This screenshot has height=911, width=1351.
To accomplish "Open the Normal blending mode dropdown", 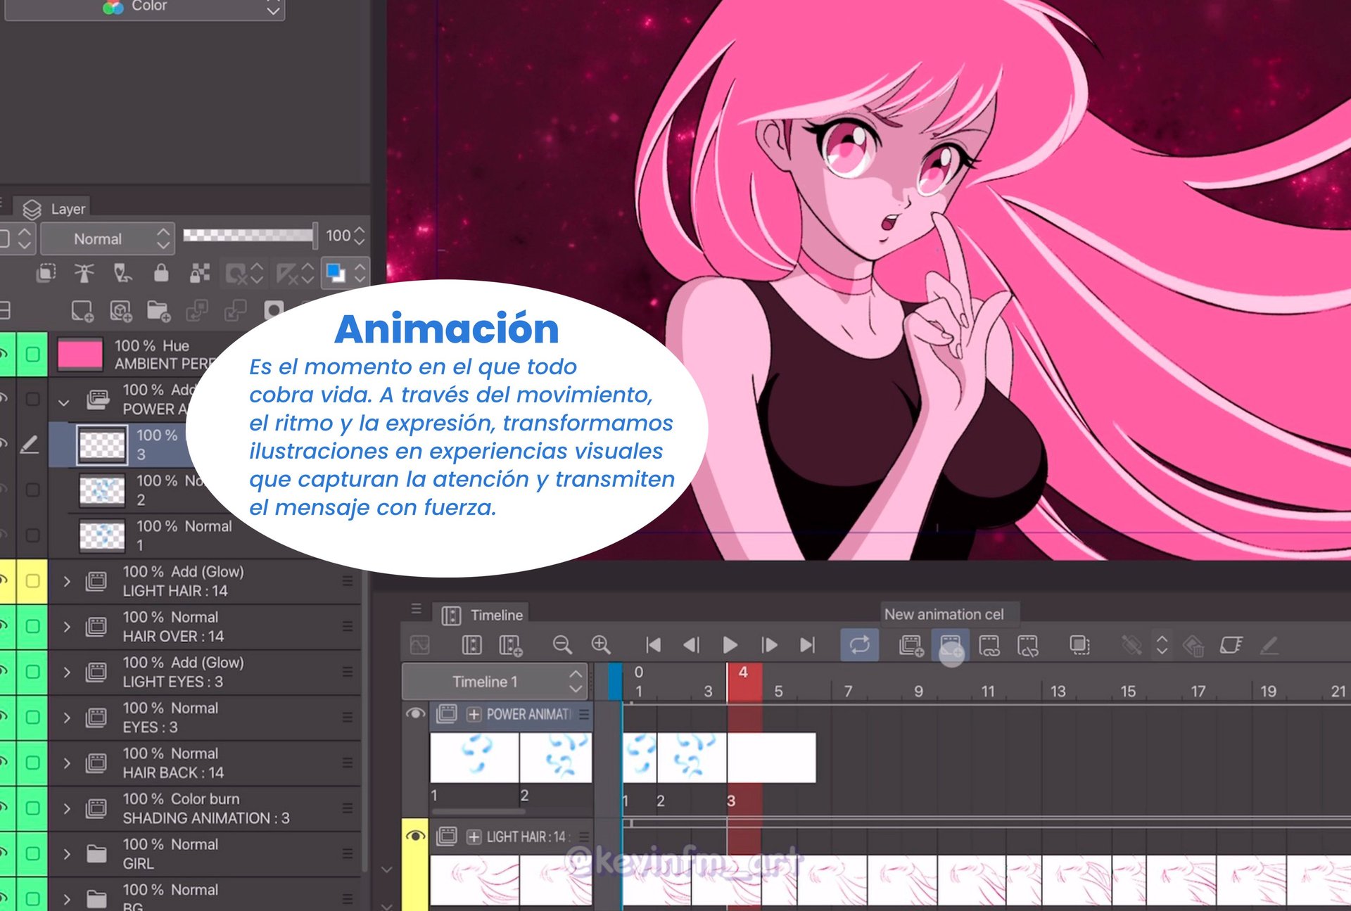I will 106,239.
